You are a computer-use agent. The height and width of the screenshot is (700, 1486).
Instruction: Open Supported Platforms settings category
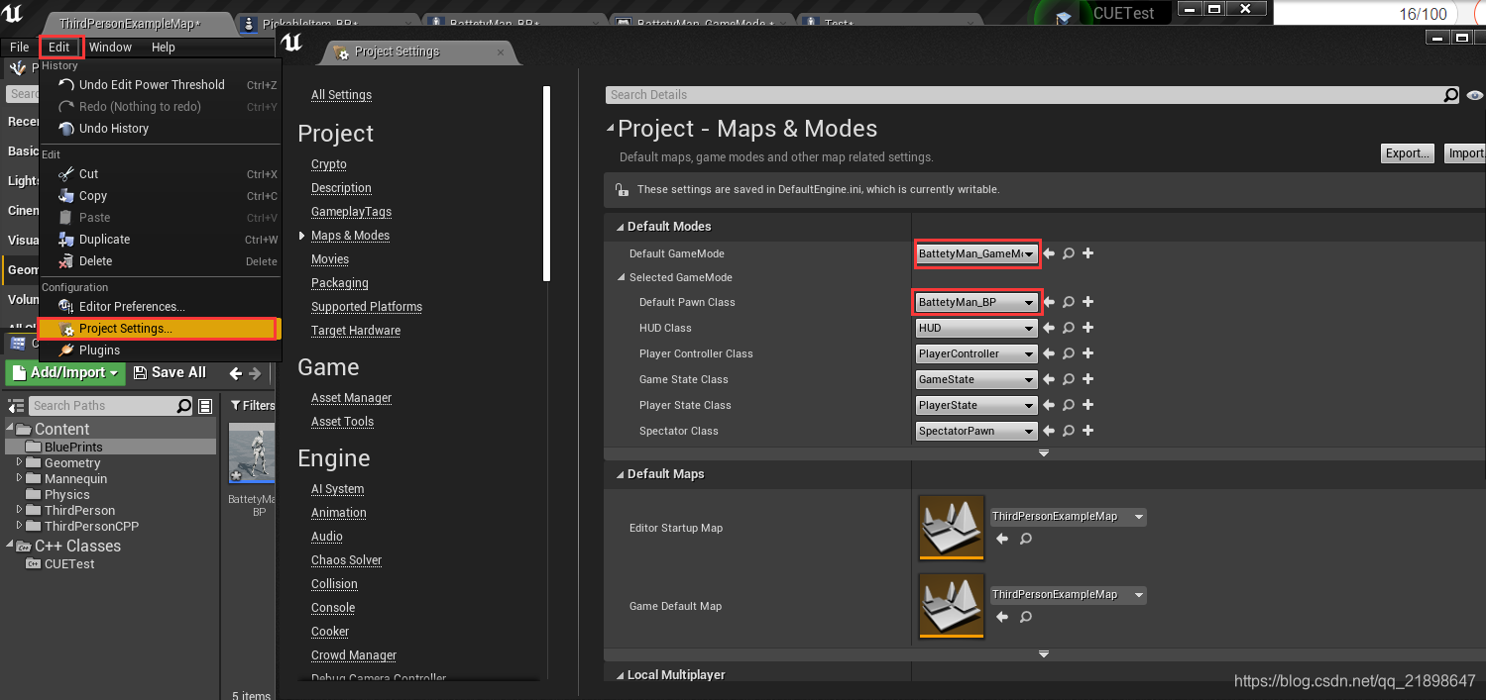coord(367,307)
